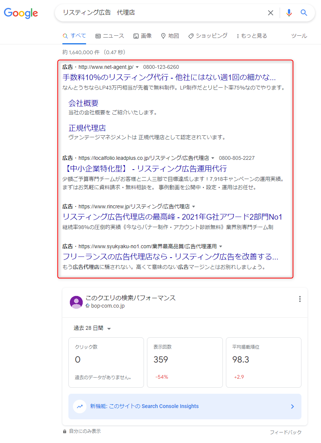Clear the search query with X
This screenshot has height=443, width=321.
coord(271,13)
